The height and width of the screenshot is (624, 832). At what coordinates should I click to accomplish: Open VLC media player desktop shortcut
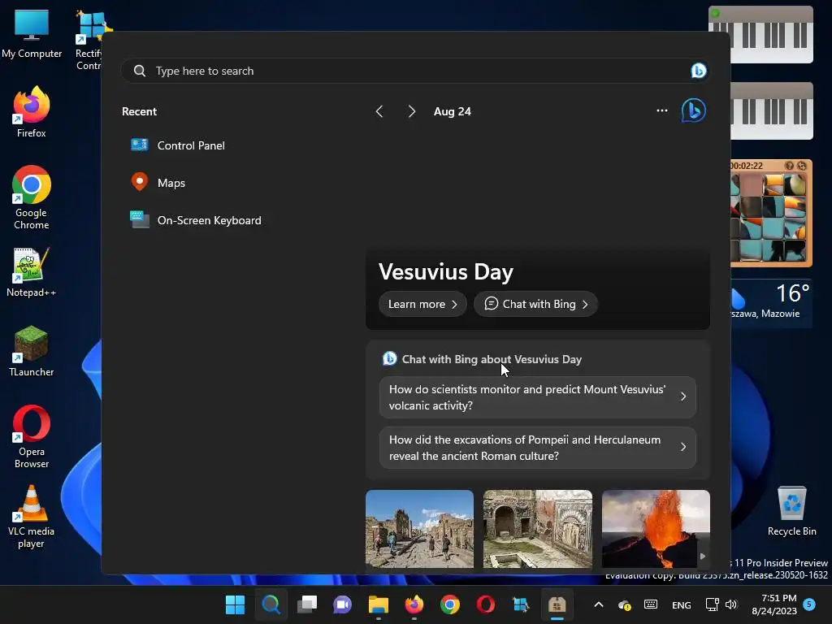pyautogui.click(x=32, y=516)
